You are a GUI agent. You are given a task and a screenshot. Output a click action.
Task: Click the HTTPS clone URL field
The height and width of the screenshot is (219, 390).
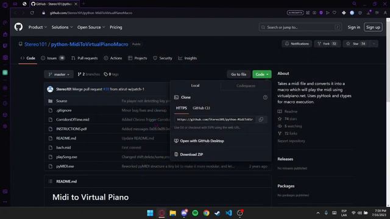tap(215, 119)
